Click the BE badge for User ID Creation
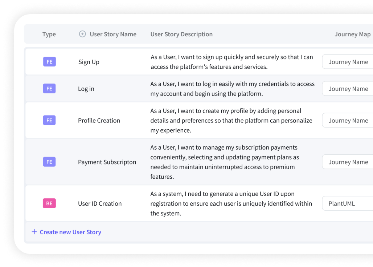Viewport: 373px width, 267px height. click(x=49, y=203)
